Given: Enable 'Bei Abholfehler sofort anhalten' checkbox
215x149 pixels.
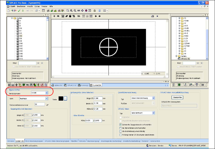Looking at the screenshot, I should click(x=120, y=128).
